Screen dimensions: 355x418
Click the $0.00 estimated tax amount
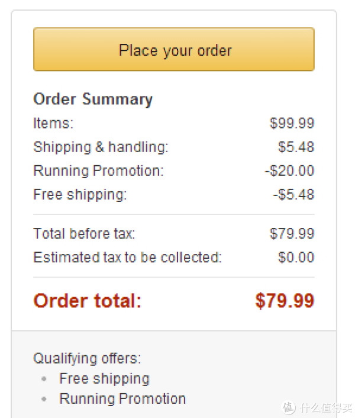click(x=296, y=257)
